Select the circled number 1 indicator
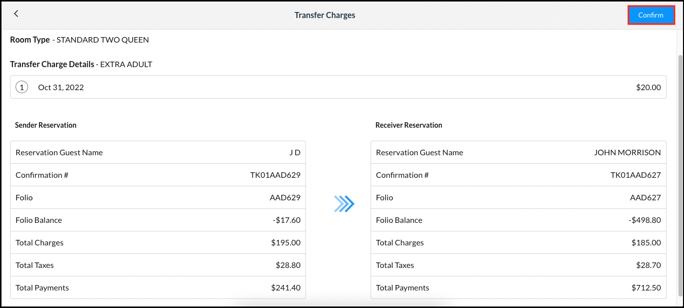 (x=22, y=87)
